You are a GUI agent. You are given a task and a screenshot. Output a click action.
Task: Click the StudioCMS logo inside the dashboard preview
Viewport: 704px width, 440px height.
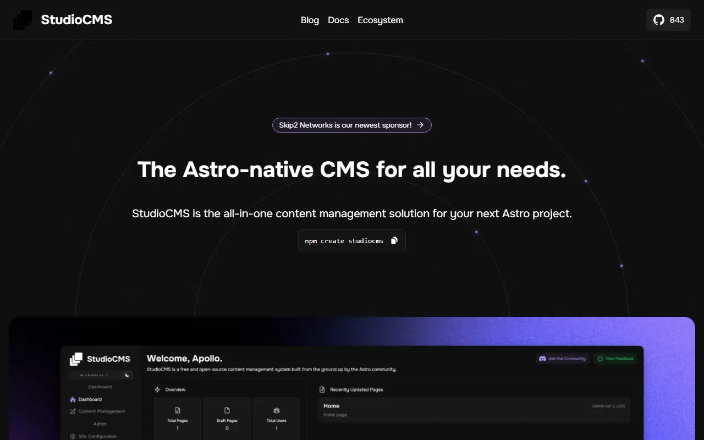coord(76,359)
